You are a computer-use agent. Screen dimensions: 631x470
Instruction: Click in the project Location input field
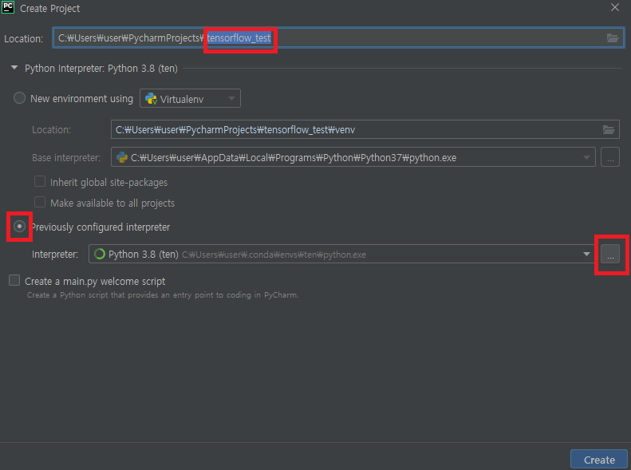[338, 38]
